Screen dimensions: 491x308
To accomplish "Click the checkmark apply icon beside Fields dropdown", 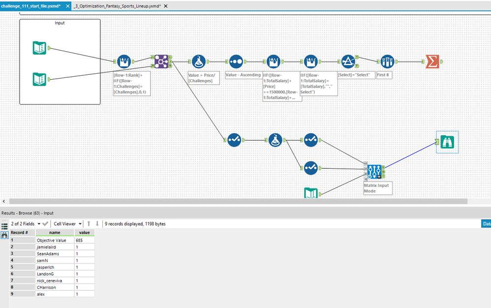I will (45, 224).
